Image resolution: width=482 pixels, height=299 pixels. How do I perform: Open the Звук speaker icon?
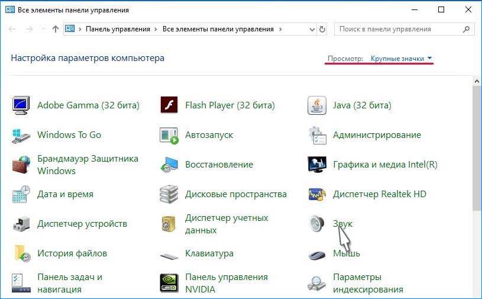[x=317, y=224]
